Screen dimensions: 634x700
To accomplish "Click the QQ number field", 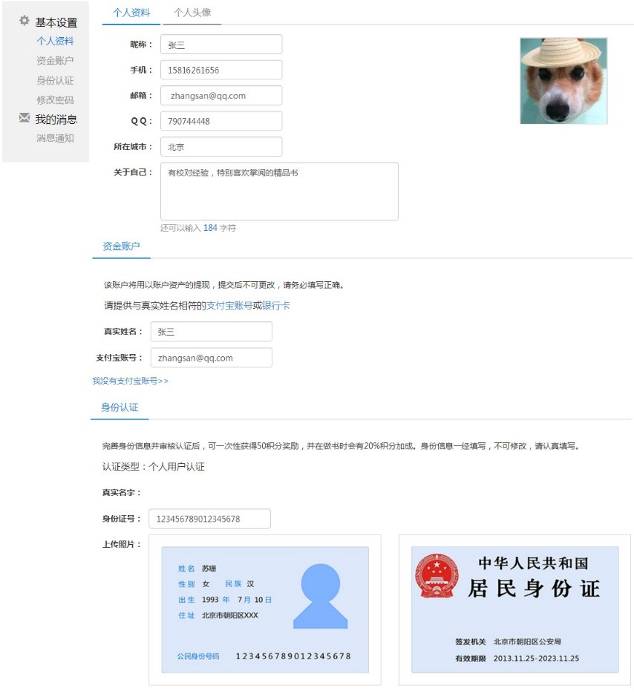I will click(221, 121).
